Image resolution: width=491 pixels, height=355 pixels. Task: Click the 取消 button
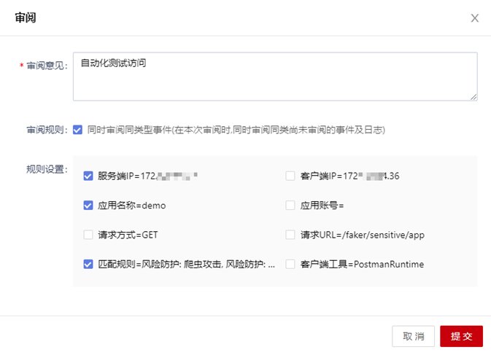pyautogui.click(x=413, y=336)
